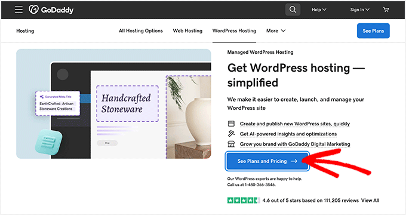Click the 'Our WordPress experts are happy to help.' line
This screenshot has width=406, height=215.
264,179
